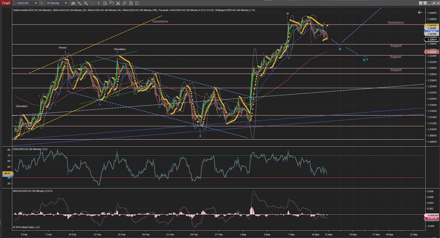Click the window restore button
This screenshot has width=440, height=238.
[x=433, y=3]
